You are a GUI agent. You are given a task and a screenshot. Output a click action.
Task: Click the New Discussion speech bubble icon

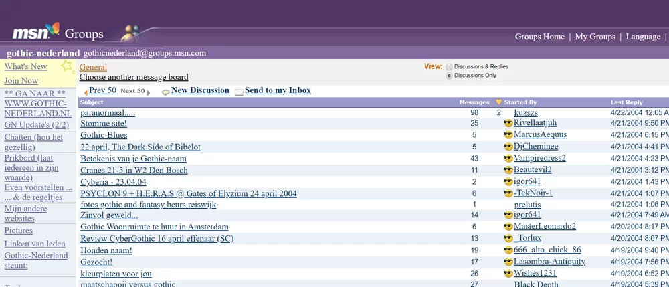pos(165,92)
